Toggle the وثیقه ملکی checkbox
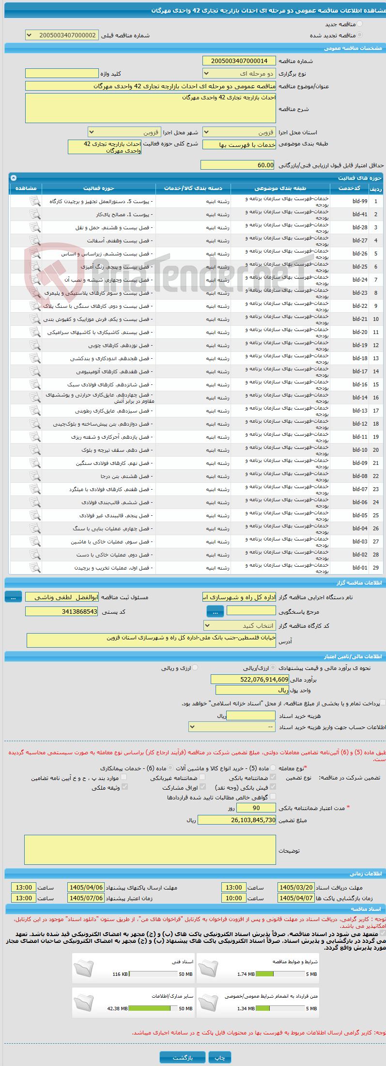The image size is (386, 1066). point(124,787)
